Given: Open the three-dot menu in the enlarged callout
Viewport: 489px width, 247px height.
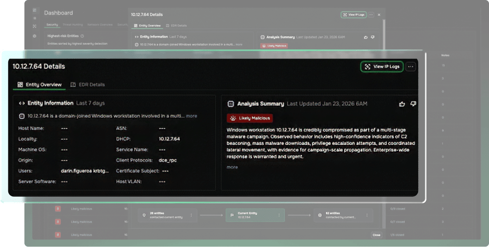Looking at the screenshot, I should [x=411, y=67].
